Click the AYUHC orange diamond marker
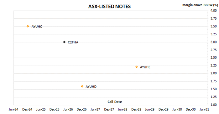Screen dimensions: 219x114 28,26
